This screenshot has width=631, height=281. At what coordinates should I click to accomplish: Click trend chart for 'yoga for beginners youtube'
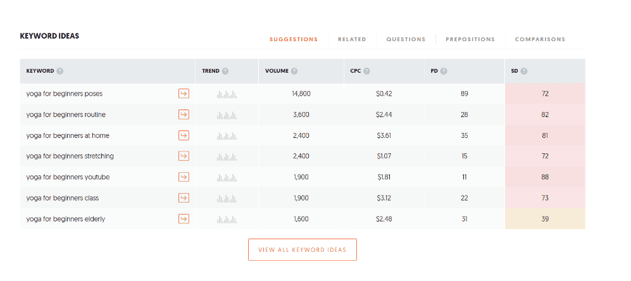(227, 177)
